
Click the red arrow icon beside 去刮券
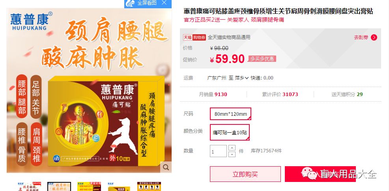pyautogui.click(x=374, y=37)
